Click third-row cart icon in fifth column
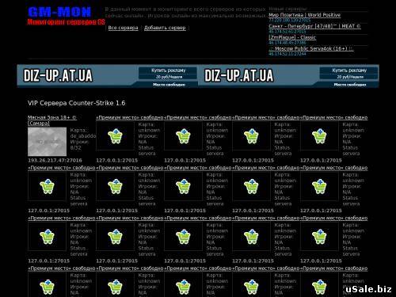Image resolution: width=396 pixels, height=297 pixels. coord(320,237)
